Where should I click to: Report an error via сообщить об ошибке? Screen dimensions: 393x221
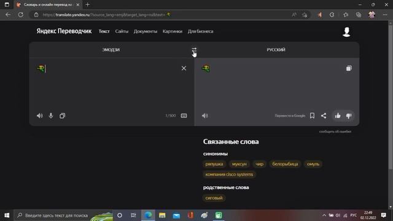pyautogui.click(x=335, y=131)
